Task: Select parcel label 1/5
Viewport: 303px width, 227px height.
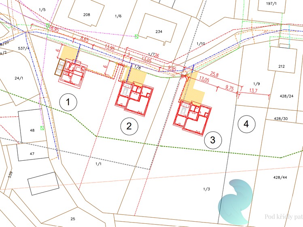Action: pyautogui.click(x=42, y=10)
